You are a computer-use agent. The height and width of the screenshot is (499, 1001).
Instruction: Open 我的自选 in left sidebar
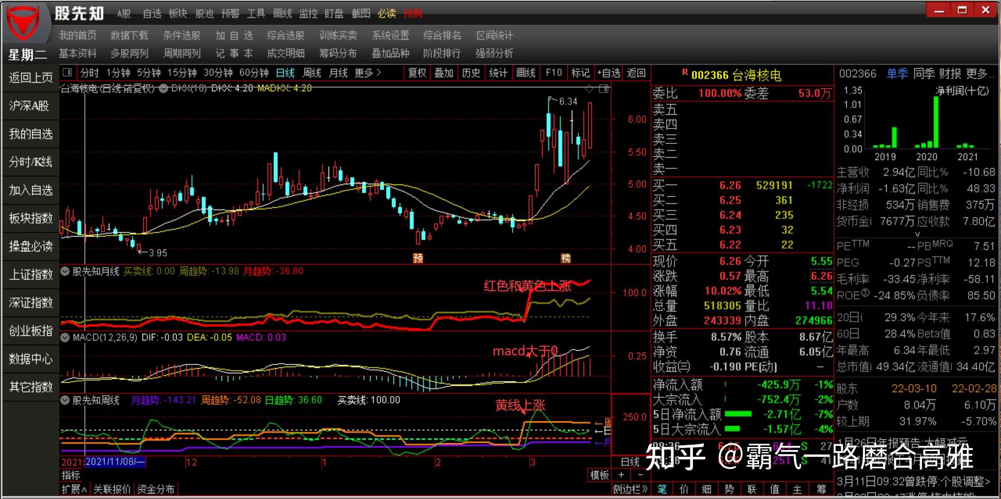(x=31, y=134)
